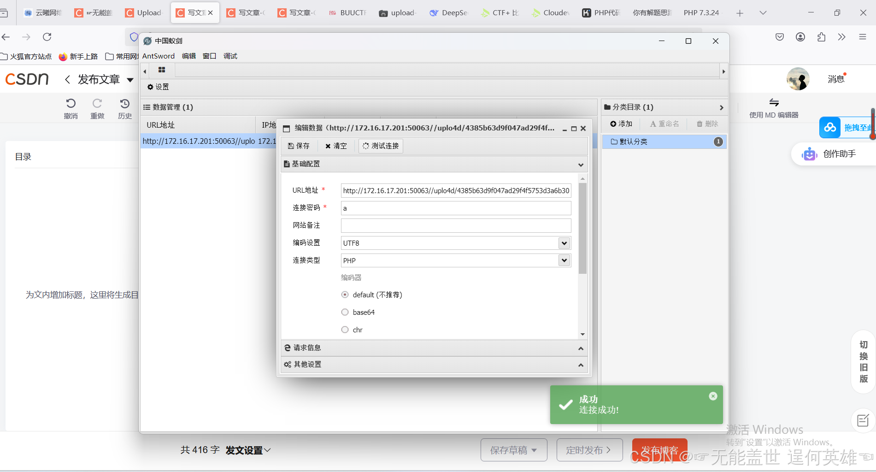This screenshot has width=876, height=472.
Task: Dismiss the 连接成功 notification
Action: pos(713,396)
